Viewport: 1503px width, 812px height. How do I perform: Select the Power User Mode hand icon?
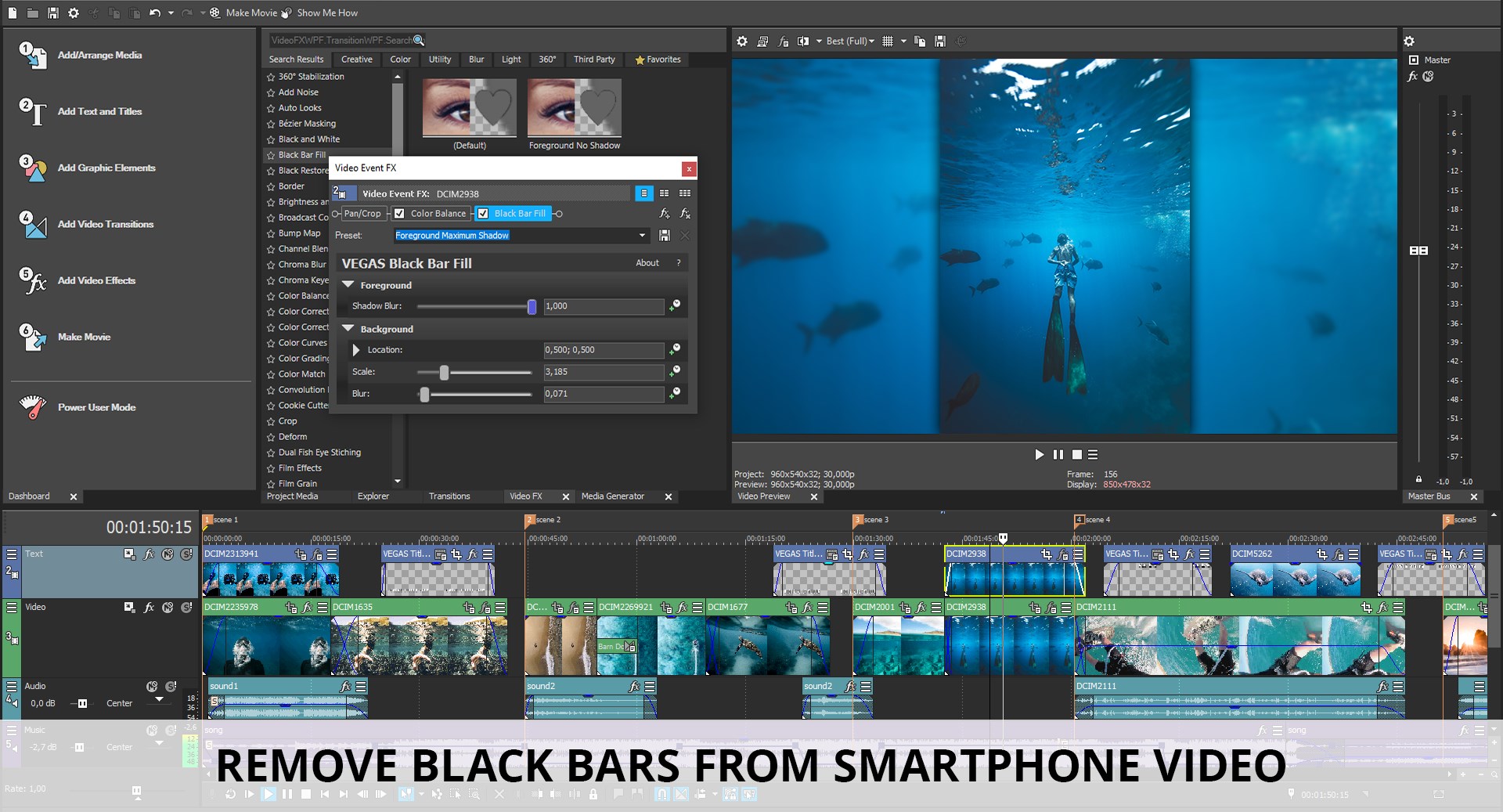(x=33, y=407)
